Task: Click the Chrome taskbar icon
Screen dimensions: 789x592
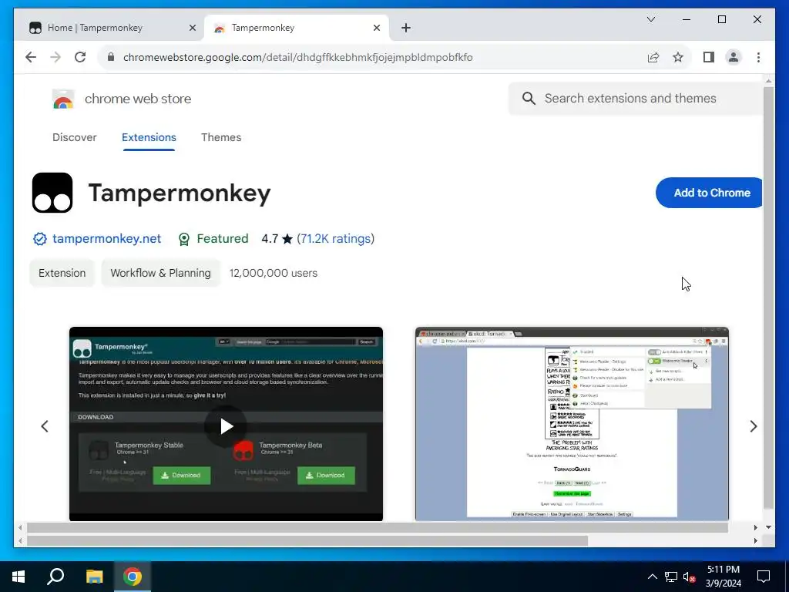Action: pyautogui.click(x=133, y=577)
